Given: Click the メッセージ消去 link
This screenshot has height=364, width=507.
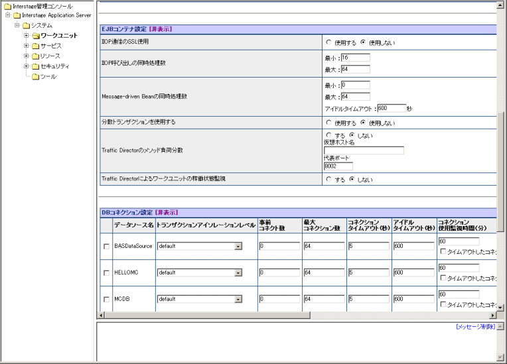Looking at the screenshot, I should pyautogui.click(x=475, y=328).
